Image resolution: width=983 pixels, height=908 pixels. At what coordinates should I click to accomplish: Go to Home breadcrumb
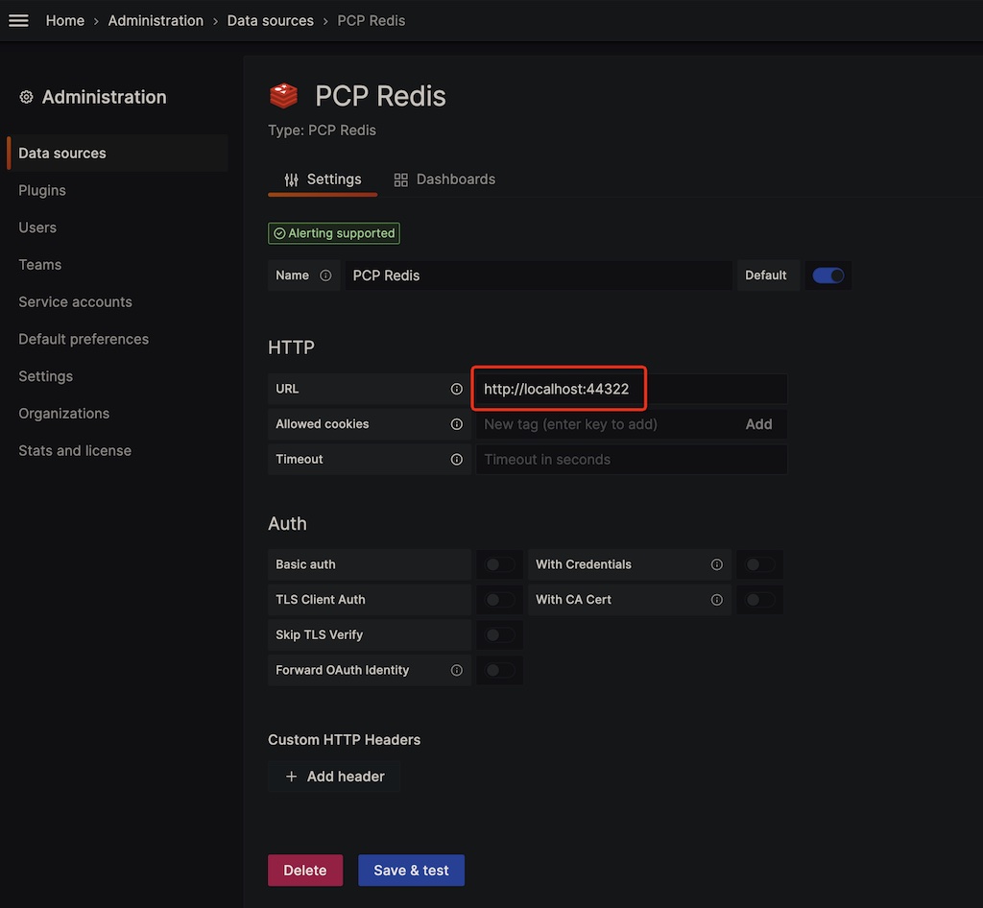coord(65,21)
